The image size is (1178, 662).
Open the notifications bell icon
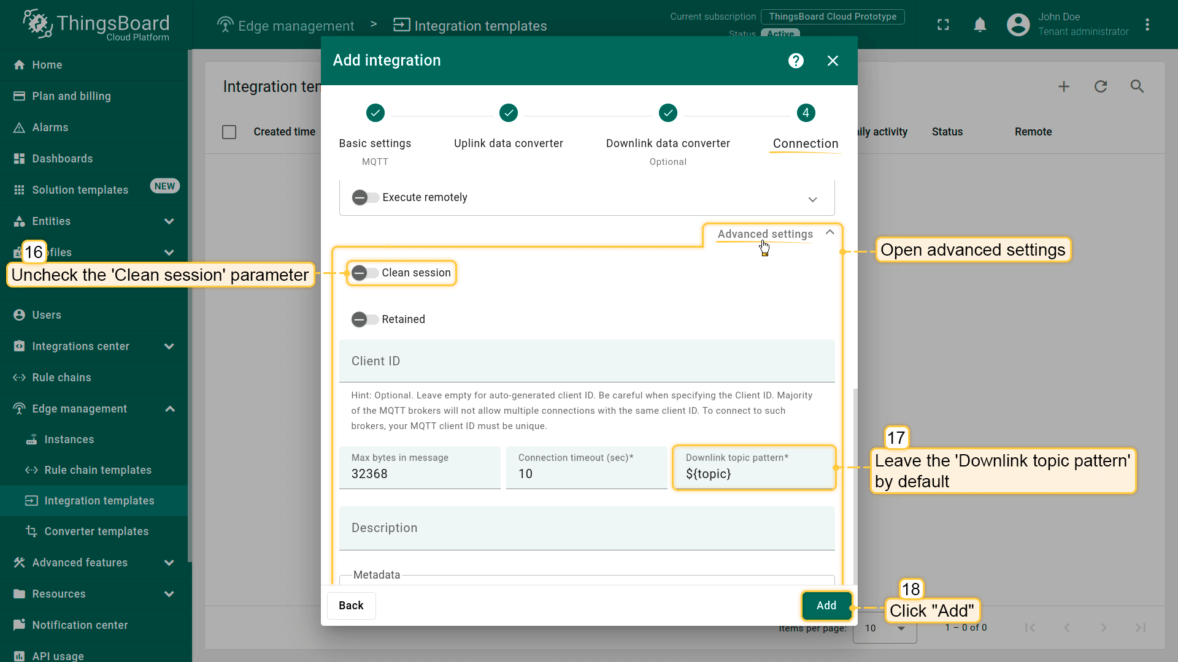(980, 25)
